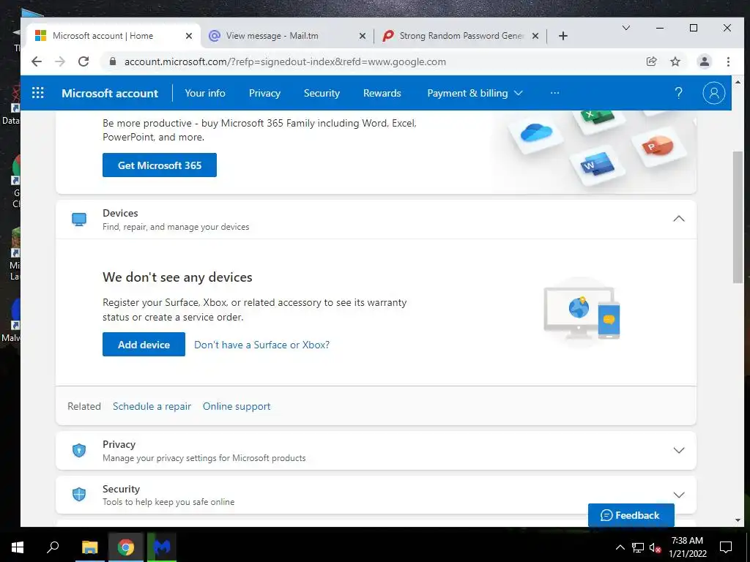The width and height of the screenshot is (750, 562).
Task: Open a new browser tab
Action: click(x=563, y=36)
